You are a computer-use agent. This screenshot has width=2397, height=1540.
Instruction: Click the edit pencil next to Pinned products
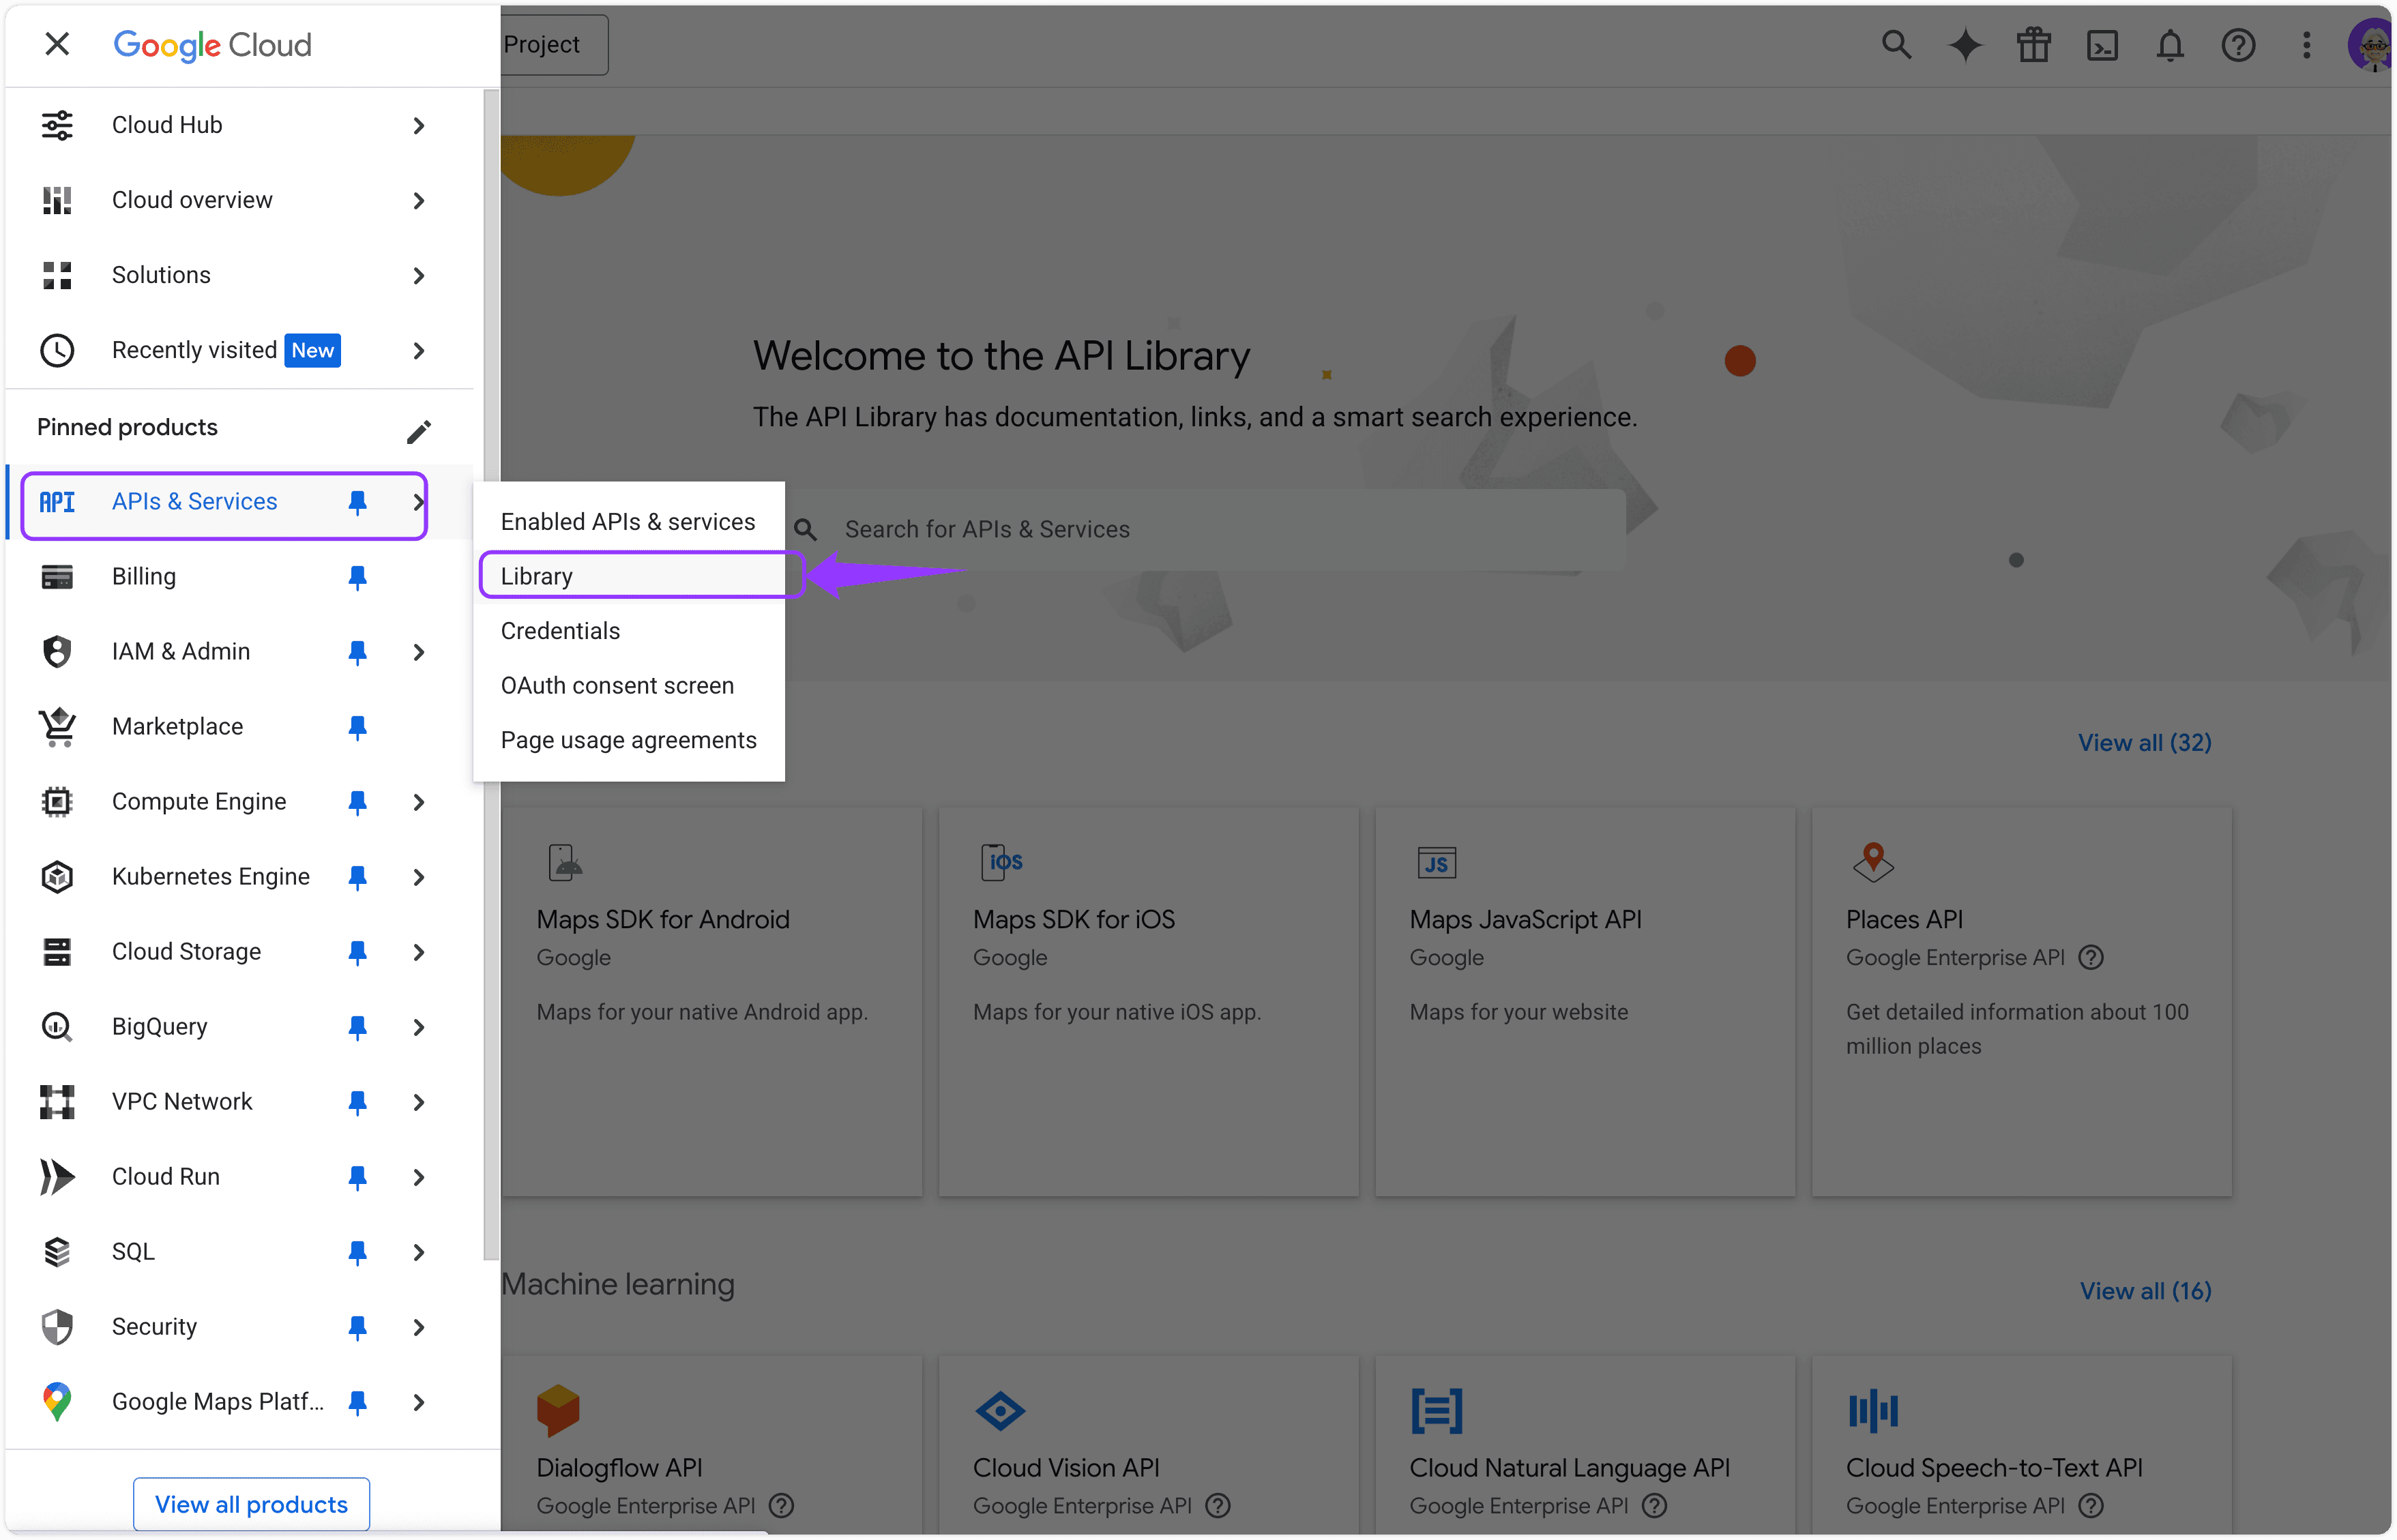[x=420, y=430]
